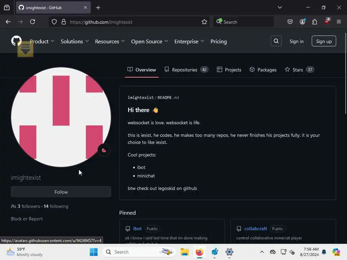This screenshot has height=260, width=347.
Task: Open the Settings gear in taskbar
Action: coord(229,252)
